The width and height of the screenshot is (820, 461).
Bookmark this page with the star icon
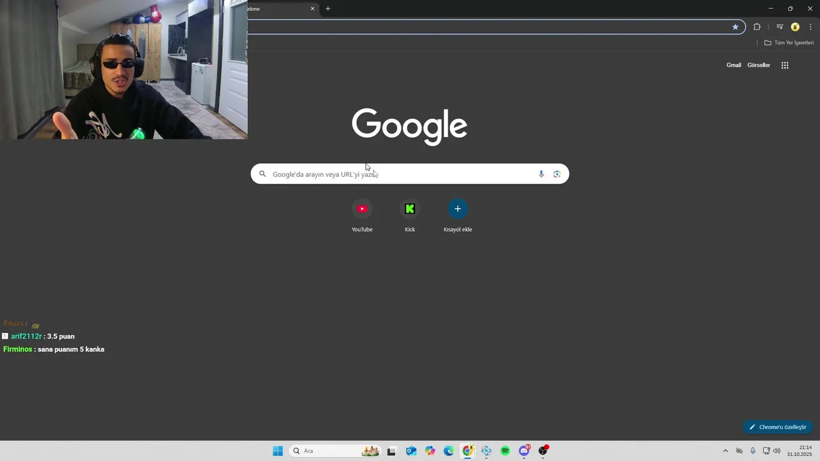735,27
